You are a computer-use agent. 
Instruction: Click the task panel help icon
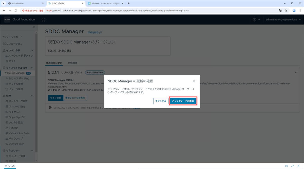[287, 166]
